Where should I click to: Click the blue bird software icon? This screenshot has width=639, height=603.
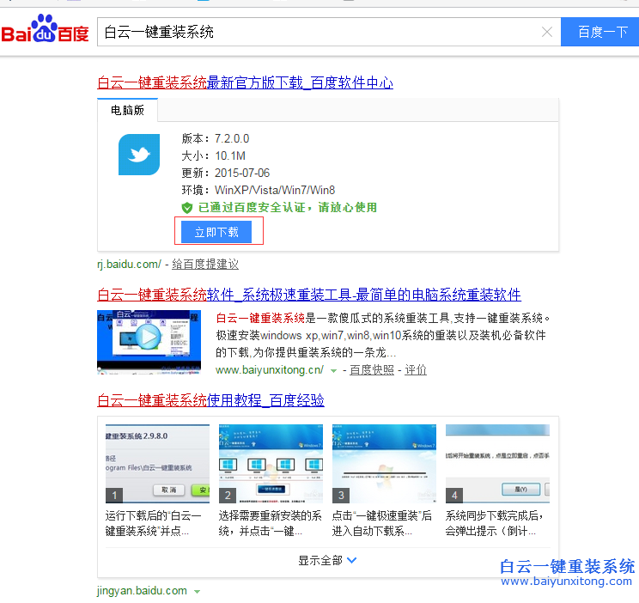pos(139,155)
